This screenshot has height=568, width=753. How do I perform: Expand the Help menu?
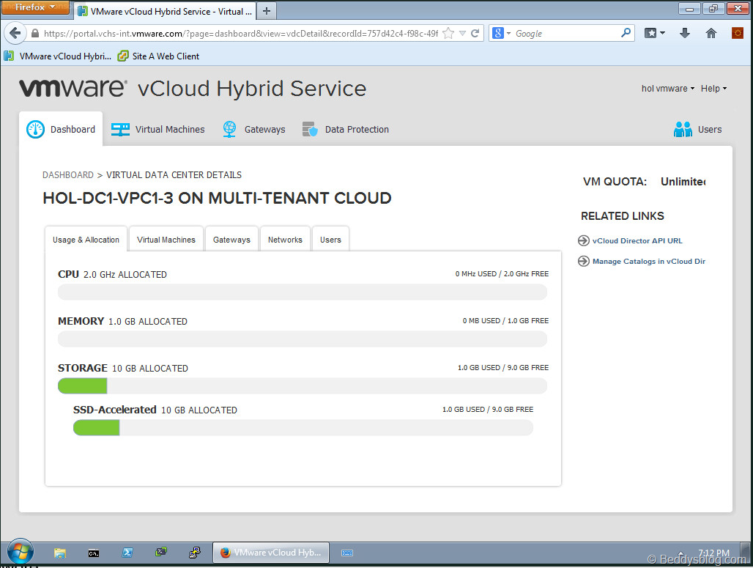(x=713, y=89)
